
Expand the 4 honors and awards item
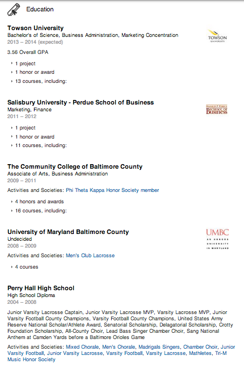[x=37, y=202]
